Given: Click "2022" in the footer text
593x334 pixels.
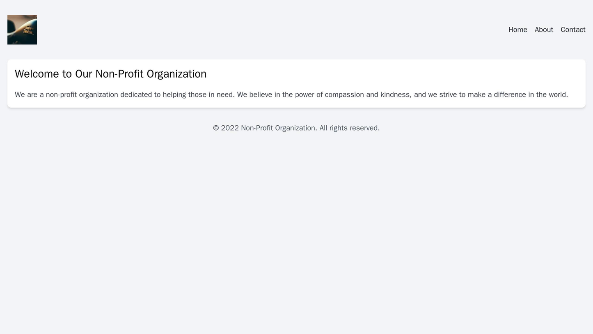Looking at the screenshot, I should click(x=230, y=128).
